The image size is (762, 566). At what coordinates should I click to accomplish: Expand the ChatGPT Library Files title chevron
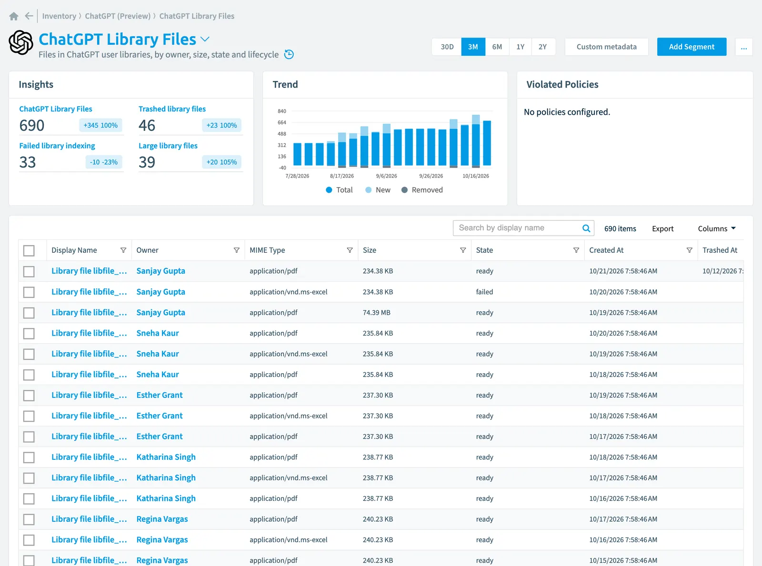pyautogui.click(x=205, y=39)
